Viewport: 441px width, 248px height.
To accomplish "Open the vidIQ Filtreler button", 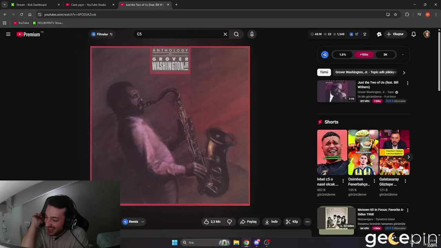I will click(x=102, y=34).
